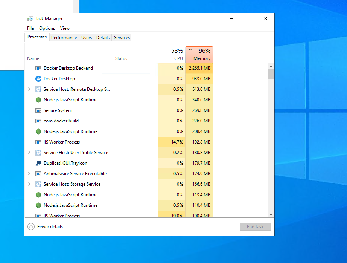Click the 14.7% CPU value
The width and height of the screenshot is (347, 263).
pos(177,142)
